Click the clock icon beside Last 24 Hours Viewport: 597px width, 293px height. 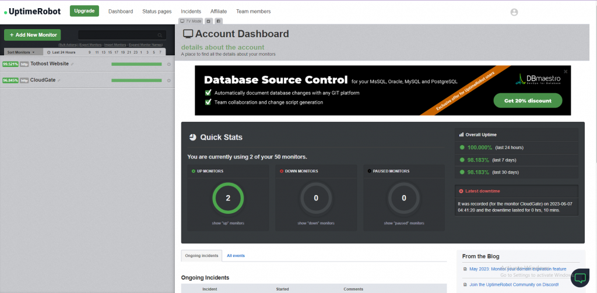pyautogui.click(x=49, y=52)
